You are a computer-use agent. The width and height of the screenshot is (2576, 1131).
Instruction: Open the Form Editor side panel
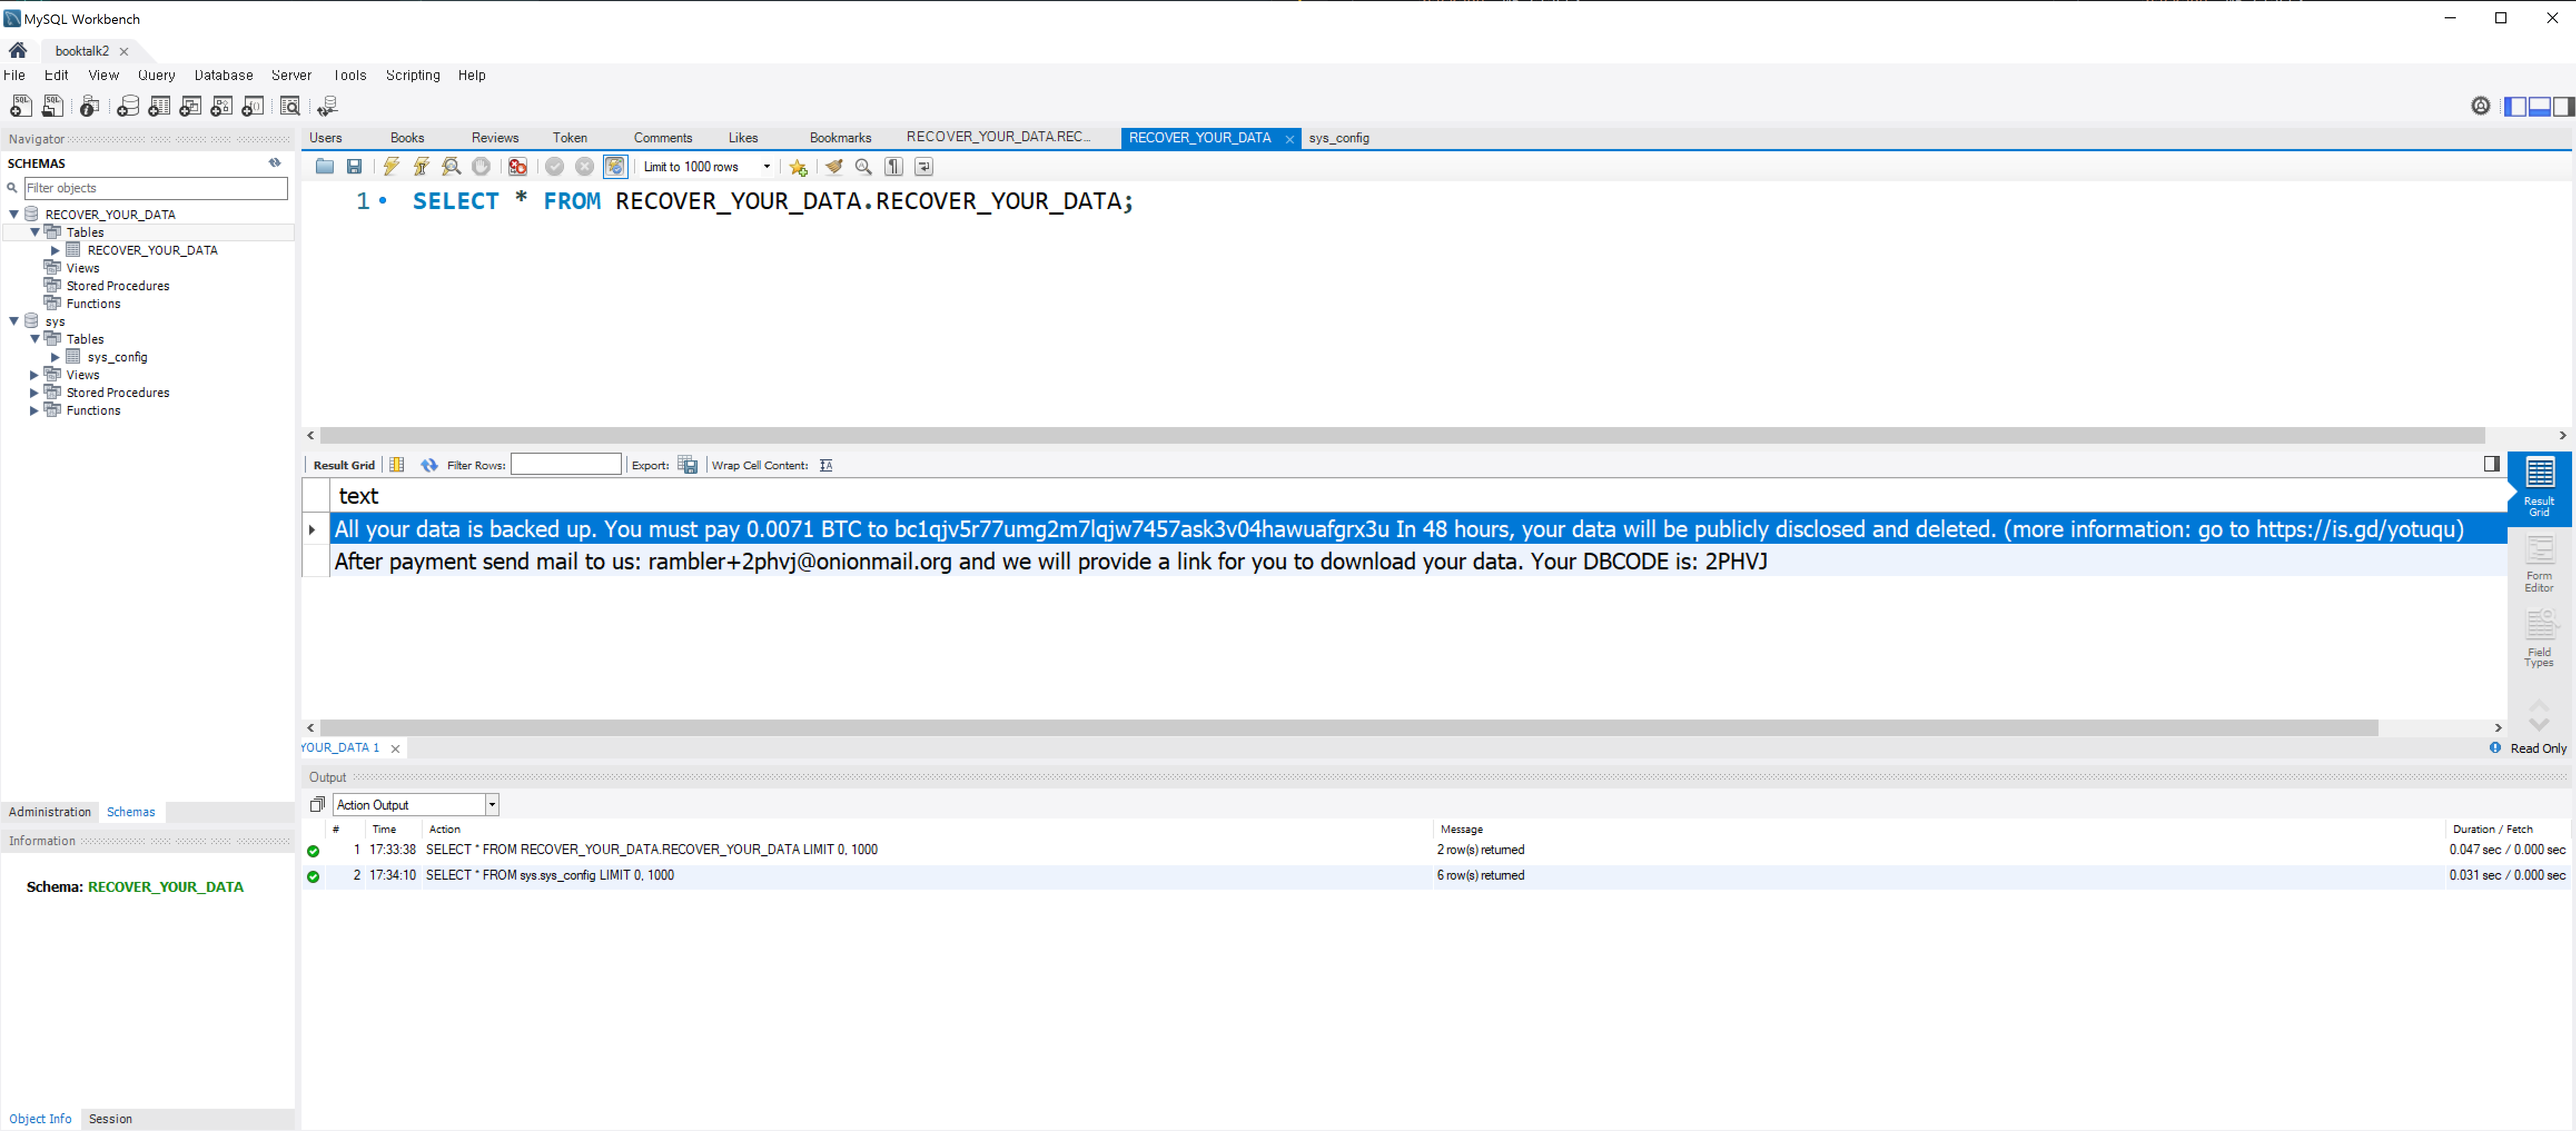[2538, 563]
